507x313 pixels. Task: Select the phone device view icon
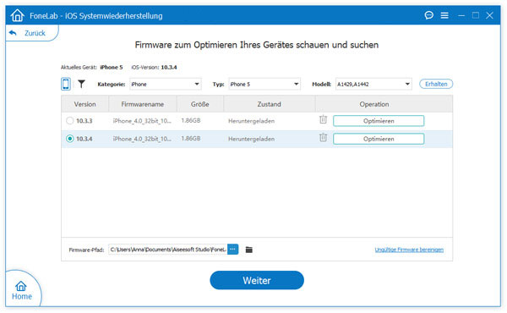[x=66, y=84]
